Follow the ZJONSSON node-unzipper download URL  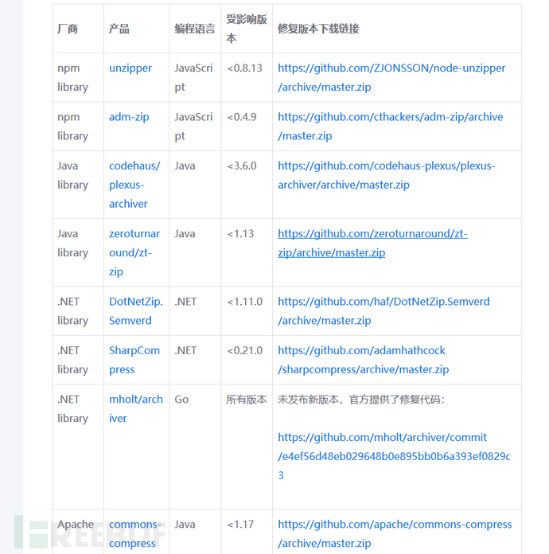[391, 77]
